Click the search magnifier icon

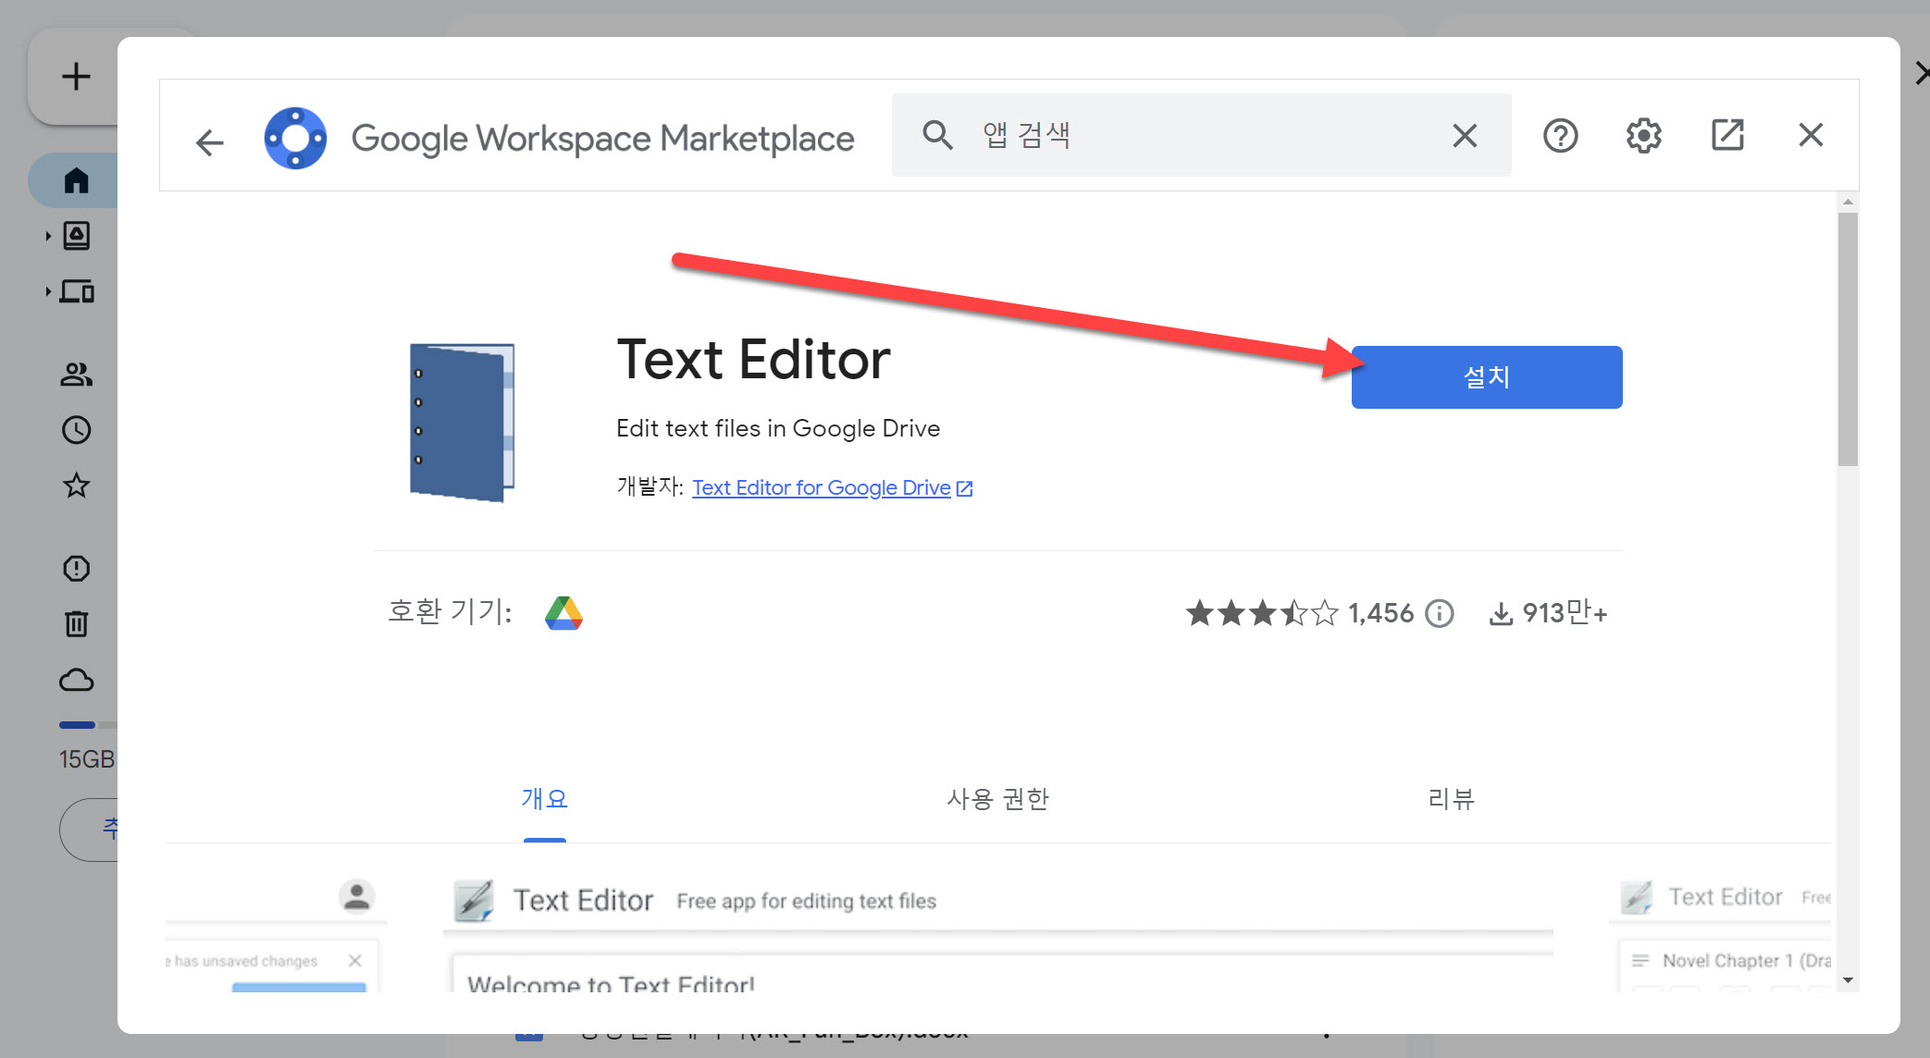(x=937, y=136)
